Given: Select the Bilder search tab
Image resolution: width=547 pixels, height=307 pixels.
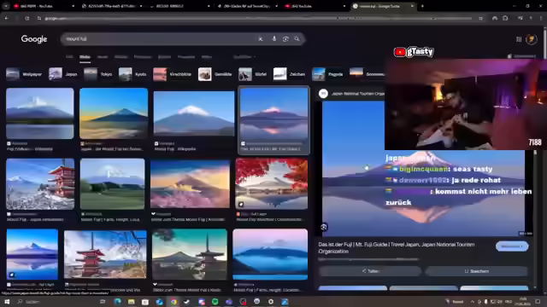Looking at the screenshot, I should (85, 57).
